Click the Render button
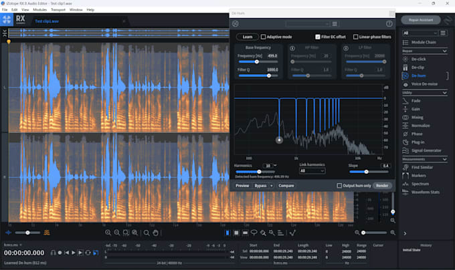Screen dimensions: 455x270 click(x=382, y=186)
